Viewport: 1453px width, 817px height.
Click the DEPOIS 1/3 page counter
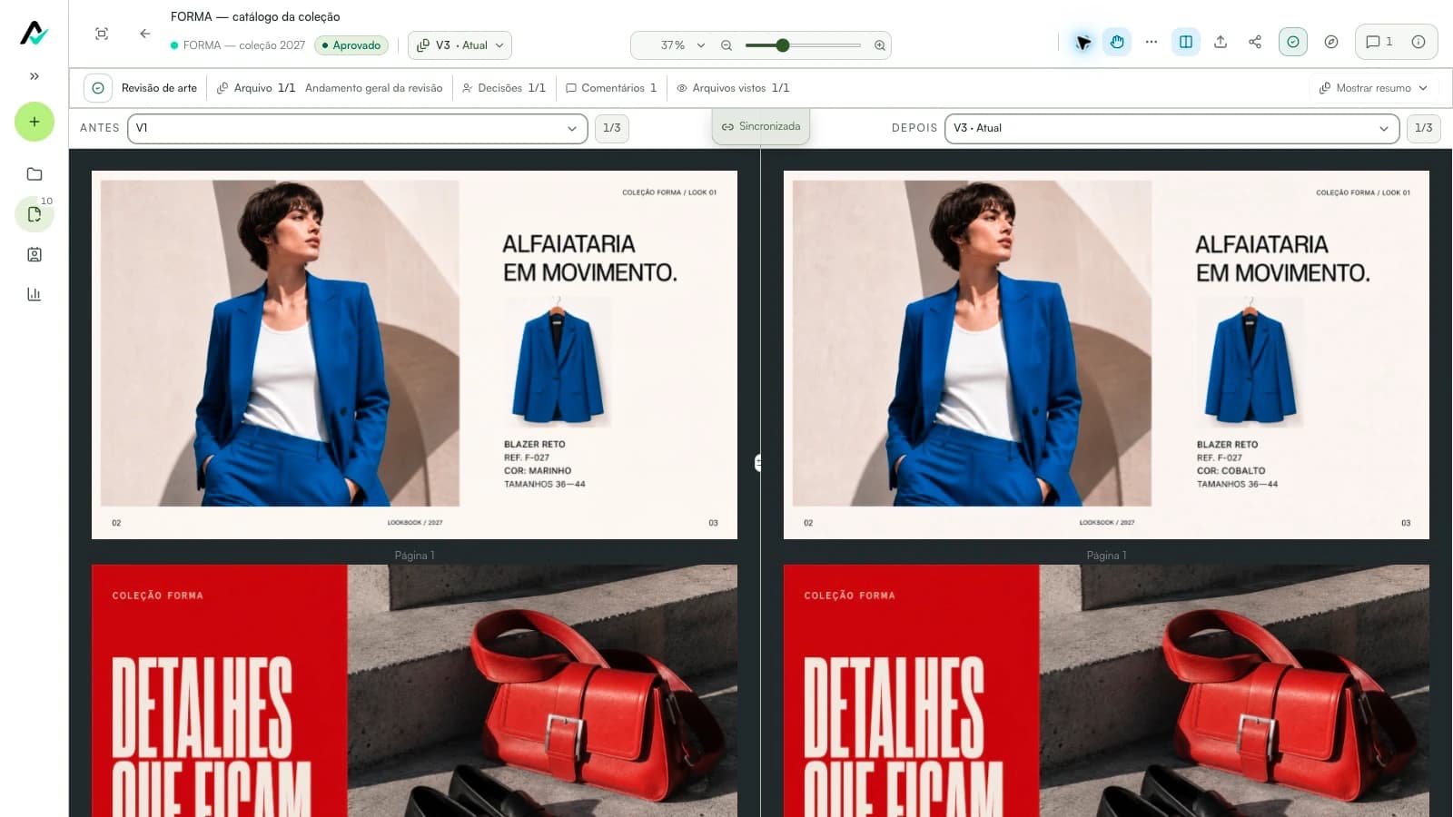1423,128
